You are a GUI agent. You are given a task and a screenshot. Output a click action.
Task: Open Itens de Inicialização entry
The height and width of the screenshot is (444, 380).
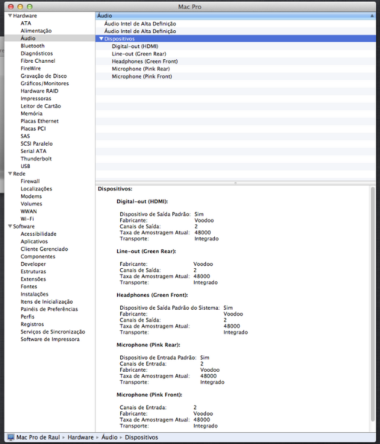tap(47, 301)
